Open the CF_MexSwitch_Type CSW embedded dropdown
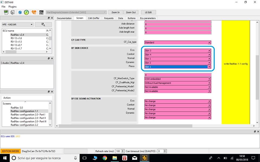Viewport: 260px width, 162px height. [178, 79]
